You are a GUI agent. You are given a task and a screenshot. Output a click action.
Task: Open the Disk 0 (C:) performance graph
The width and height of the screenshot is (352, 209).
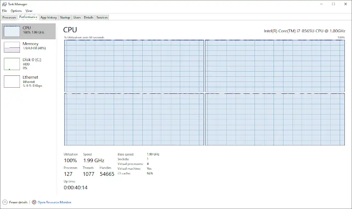coord(12,64)
